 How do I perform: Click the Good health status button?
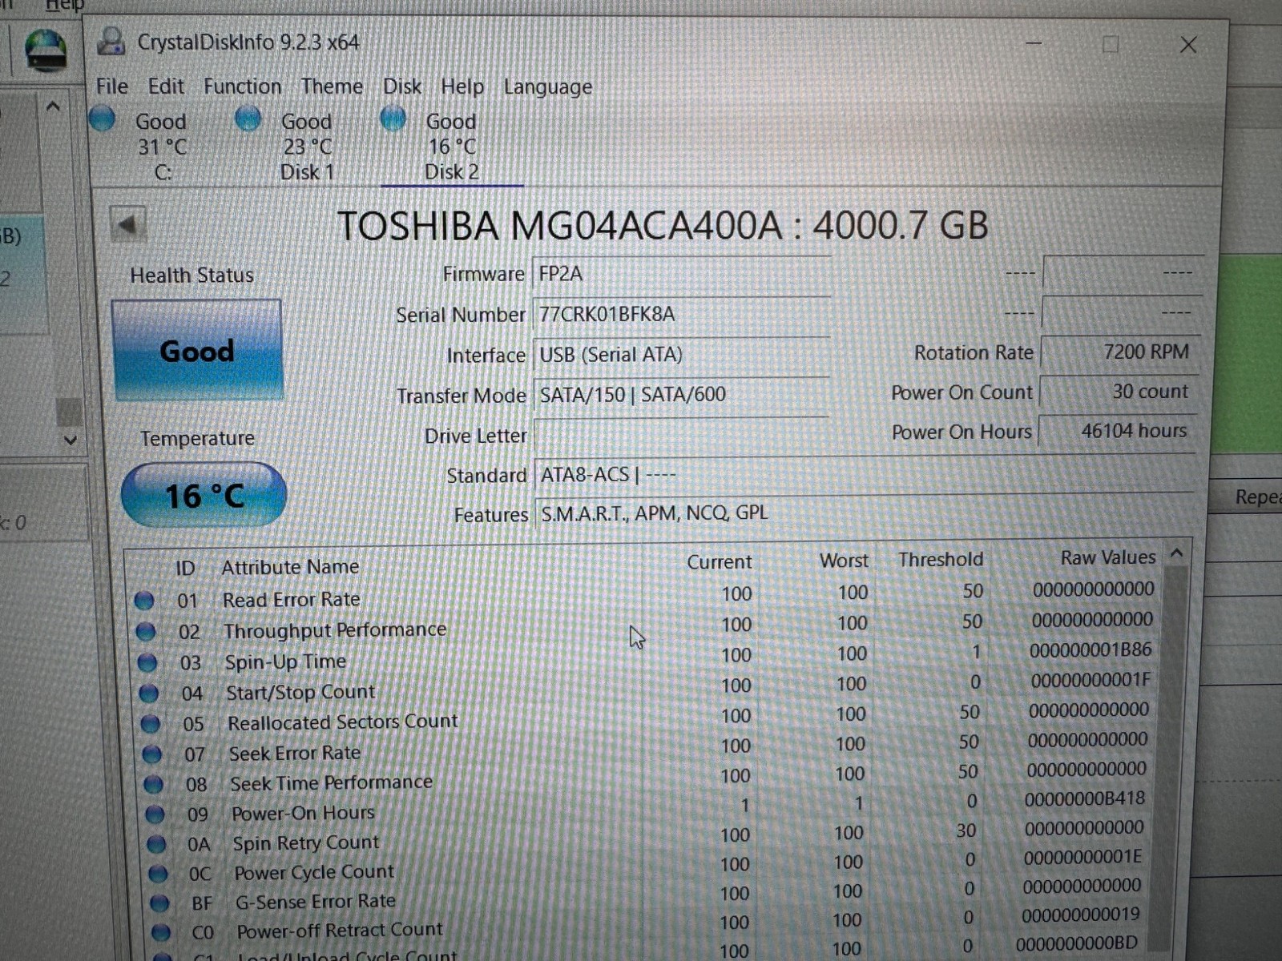point(197,351)
